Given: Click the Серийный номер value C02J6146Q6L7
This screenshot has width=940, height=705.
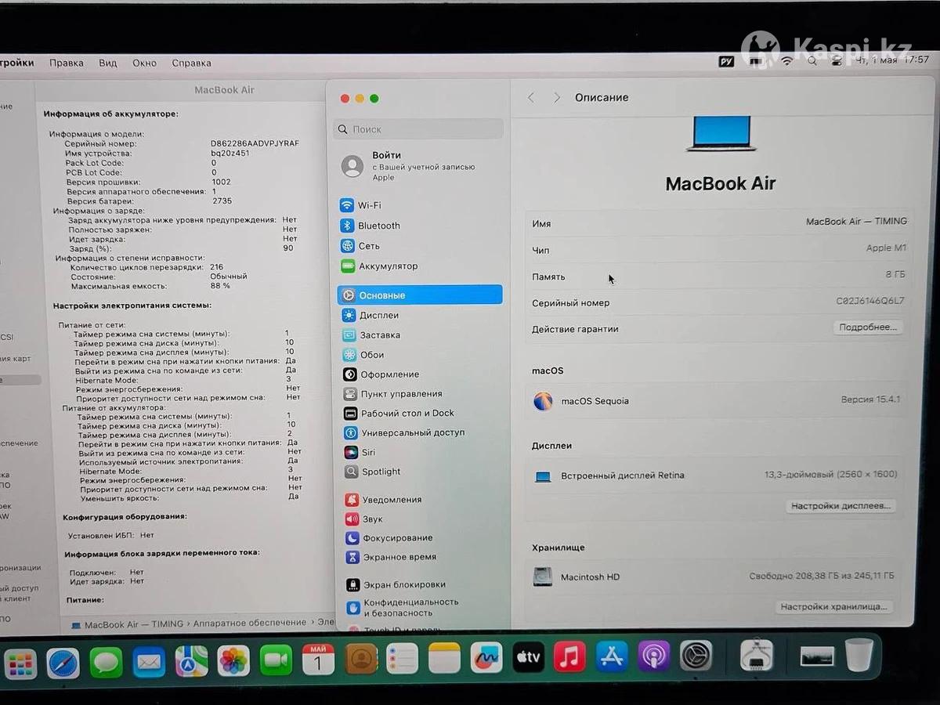Looking at the screenshot, I should pyautogui.click(x=870, y=302).
